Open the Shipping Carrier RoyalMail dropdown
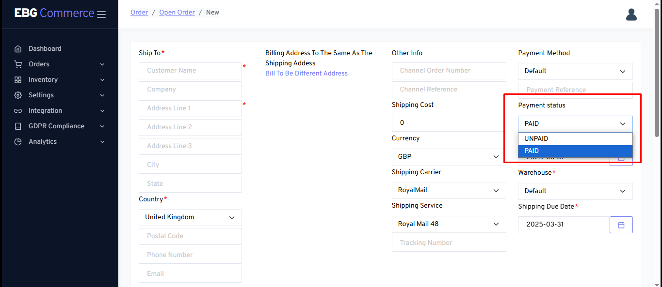This screenshot has height=287, width=662. (x=449, y=191)
